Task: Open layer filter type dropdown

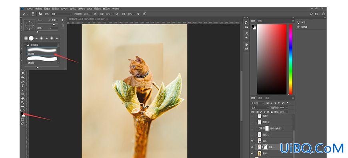Action: 258,103
